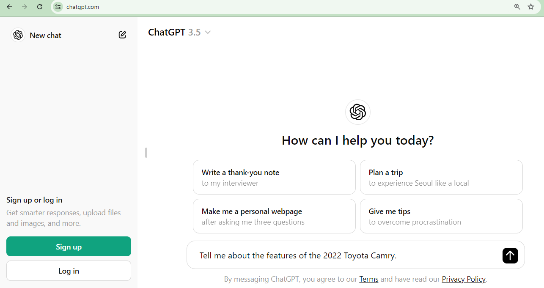
Task: Open a new chat with the pencil icon
Action: (122, 35)
